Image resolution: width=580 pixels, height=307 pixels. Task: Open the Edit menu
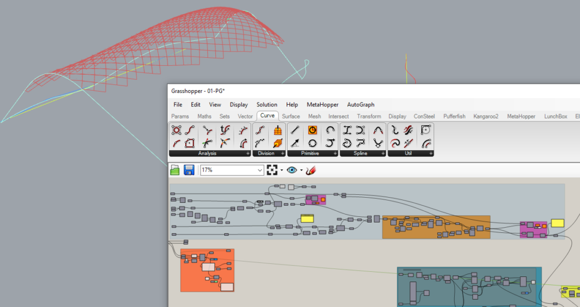195,105
